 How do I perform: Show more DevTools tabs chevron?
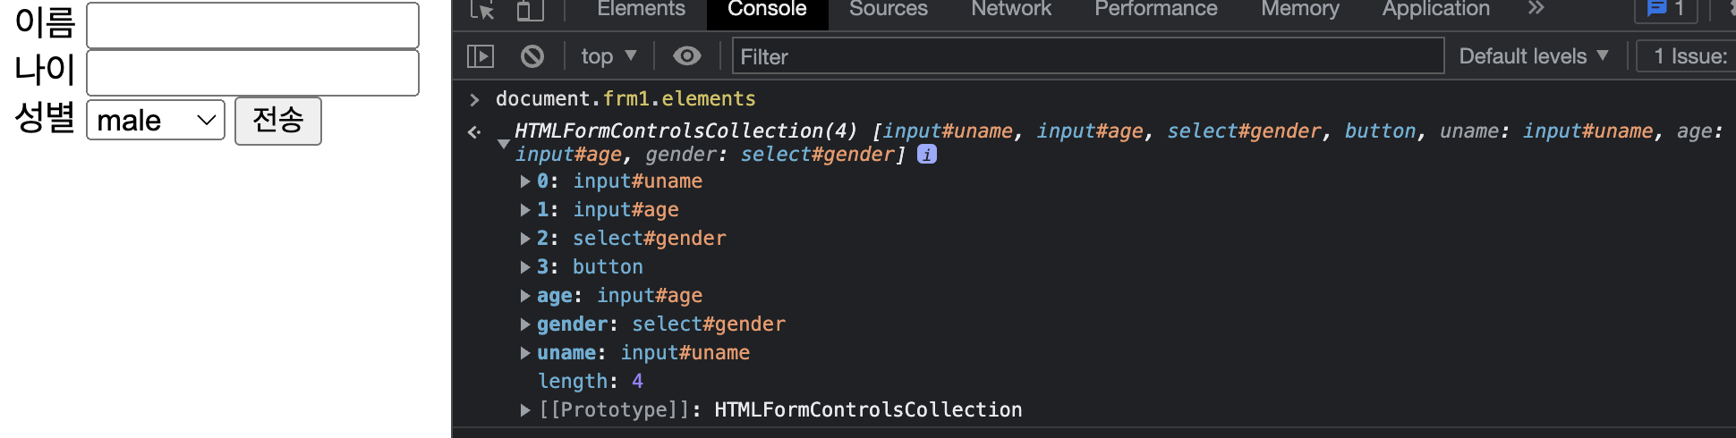[x=1536, y=8]
